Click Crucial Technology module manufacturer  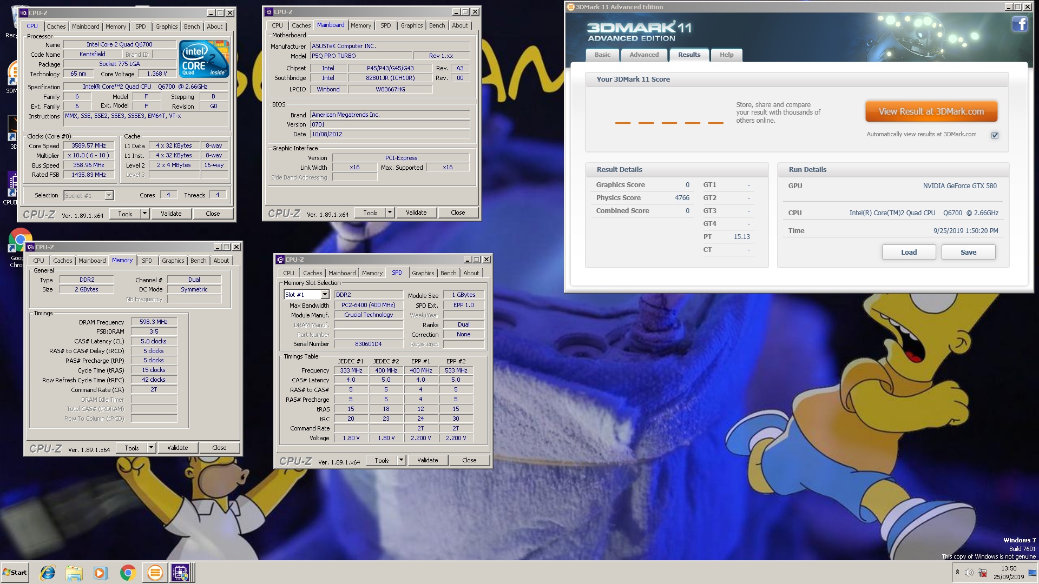point(369,315)
